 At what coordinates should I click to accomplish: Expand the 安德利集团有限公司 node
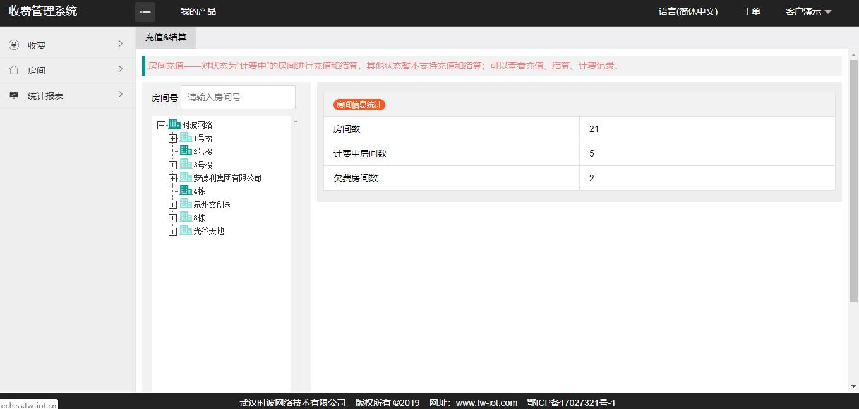tap(172, 178)
